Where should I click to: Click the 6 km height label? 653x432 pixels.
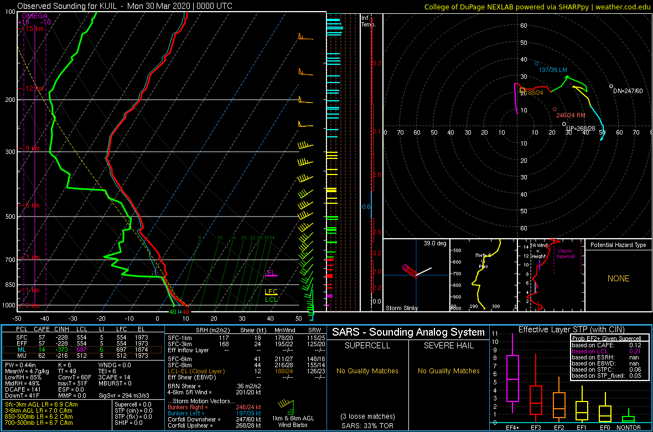[x=32, y=205]
